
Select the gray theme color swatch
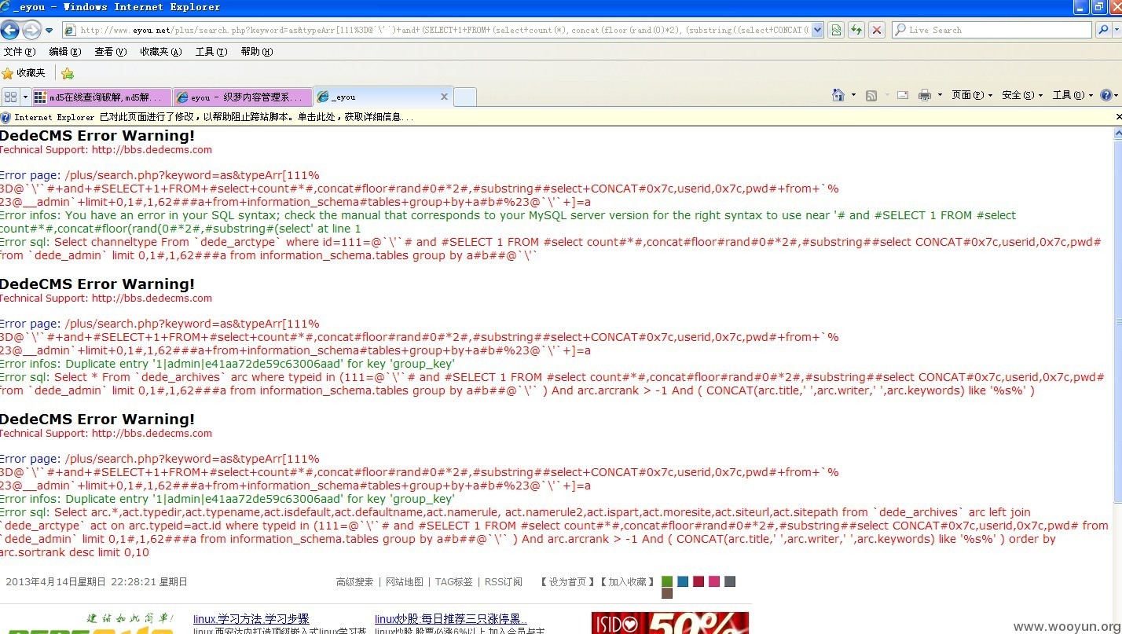[x=730, y=581]
